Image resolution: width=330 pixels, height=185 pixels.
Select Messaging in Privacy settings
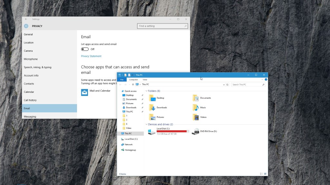tap(49, 116)
